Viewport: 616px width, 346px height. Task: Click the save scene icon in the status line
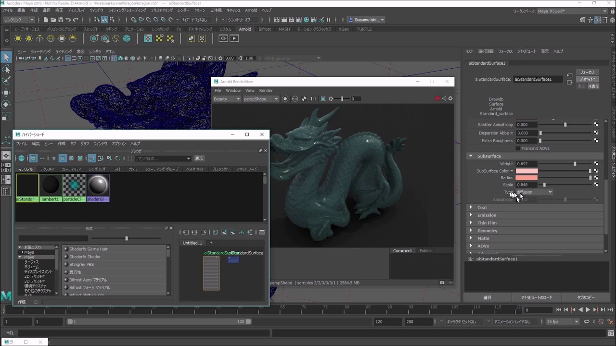[x=61, y=20]
